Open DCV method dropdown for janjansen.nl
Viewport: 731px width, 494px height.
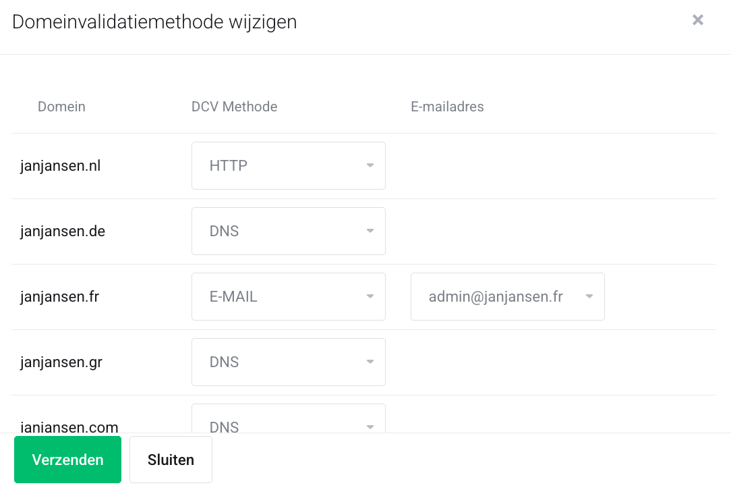[288, 165]
